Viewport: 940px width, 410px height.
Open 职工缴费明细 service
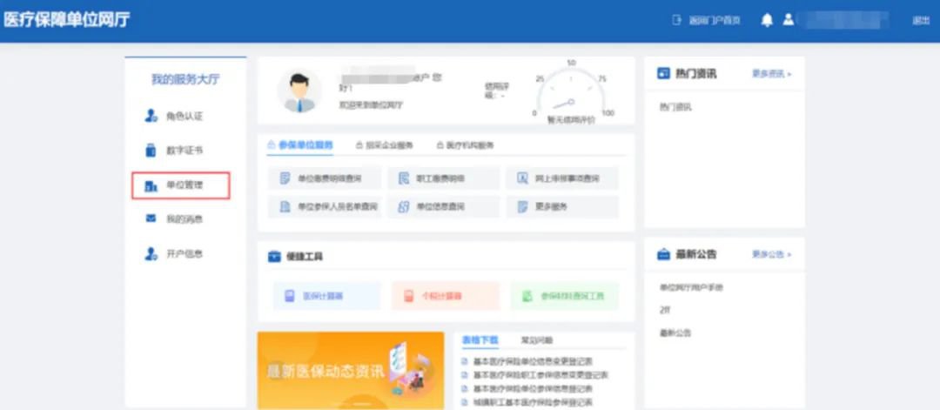[442, 178]
